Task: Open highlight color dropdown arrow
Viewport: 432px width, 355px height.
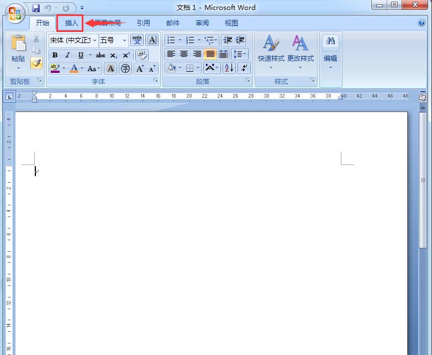Action: click(64, 68)
